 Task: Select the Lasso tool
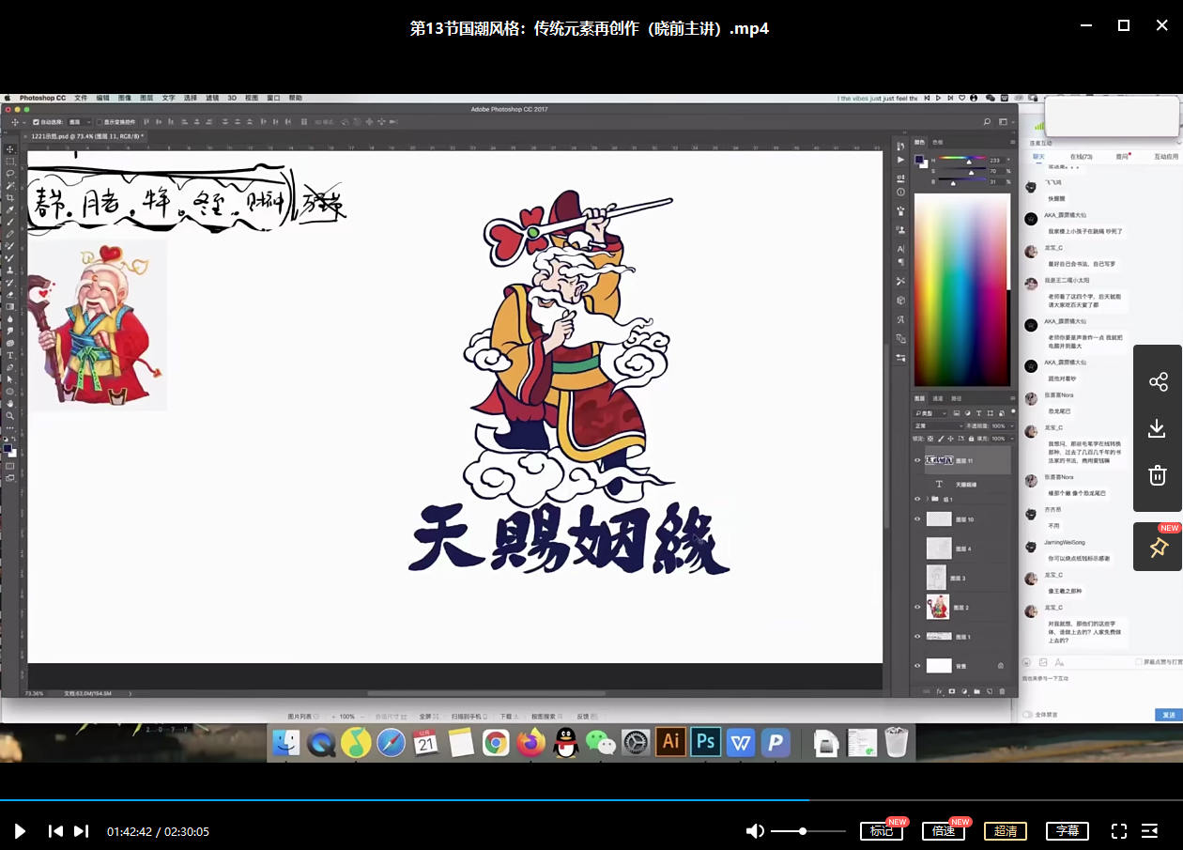point(10,173)
